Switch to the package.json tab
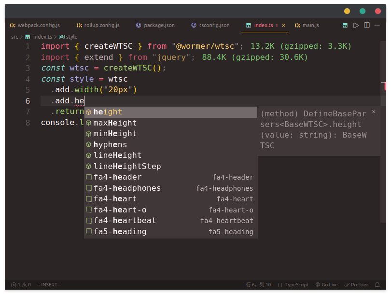The width and height of the screenshot is (391, 295). pyautogui.click(x=155, y=25)
